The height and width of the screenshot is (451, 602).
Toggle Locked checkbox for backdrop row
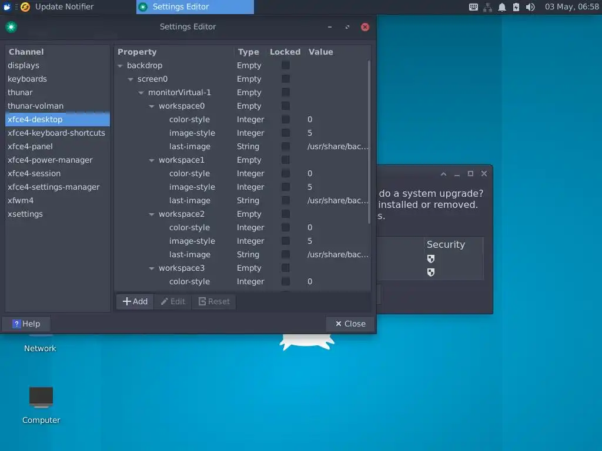point(286,66)
